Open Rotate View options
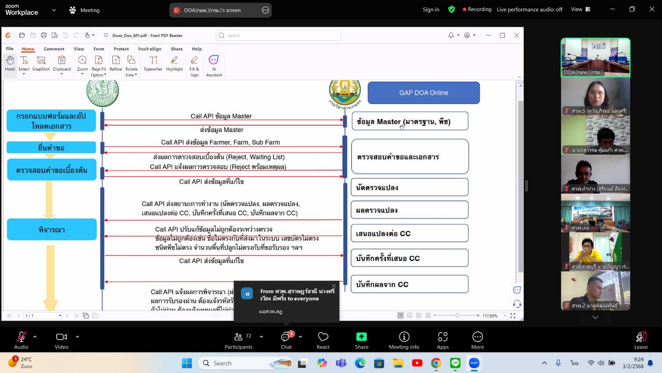The height and width of the screenshot is (373, 662). click(x=131, y=66)
